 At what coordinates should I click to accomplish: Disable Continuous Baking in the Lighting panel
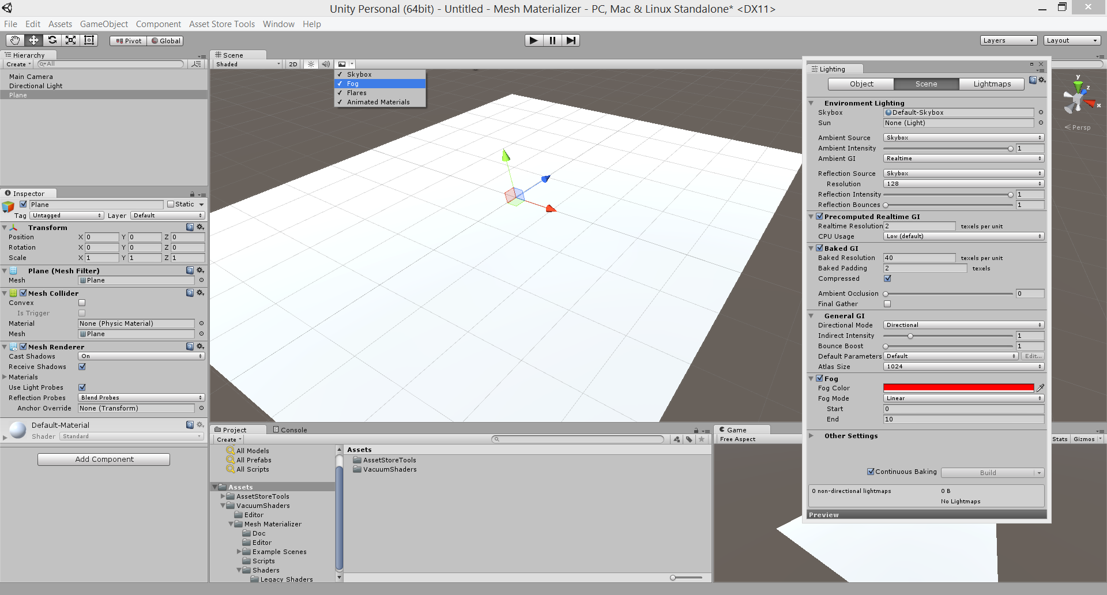pos(871,472)
